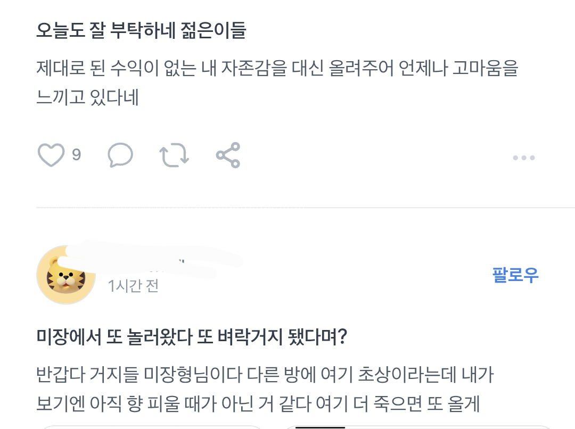575x429 pixels.
Task: Open the post titled 오늘도 잘 부탁하네 젊은이들
Action: point(141,31)
